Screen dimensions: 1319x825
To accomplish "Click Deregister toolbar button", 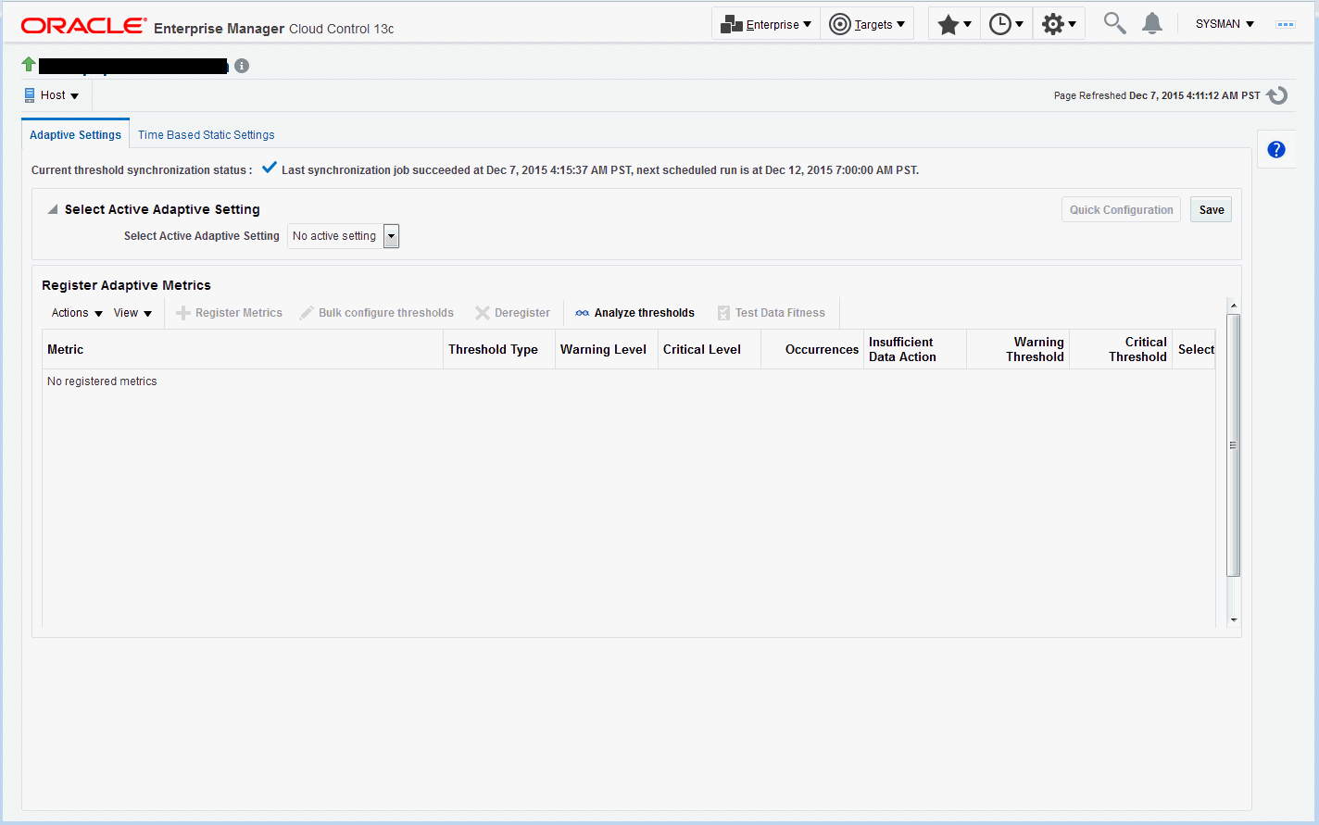I will [x=512, y=313].
